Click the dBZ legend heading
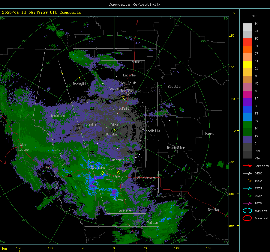The height and width of the screenshot is (252, 270). (254, 16)
